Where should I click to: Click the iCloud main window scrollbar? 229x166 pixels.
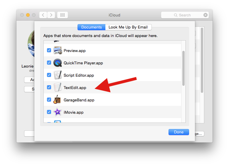(202, 60)
